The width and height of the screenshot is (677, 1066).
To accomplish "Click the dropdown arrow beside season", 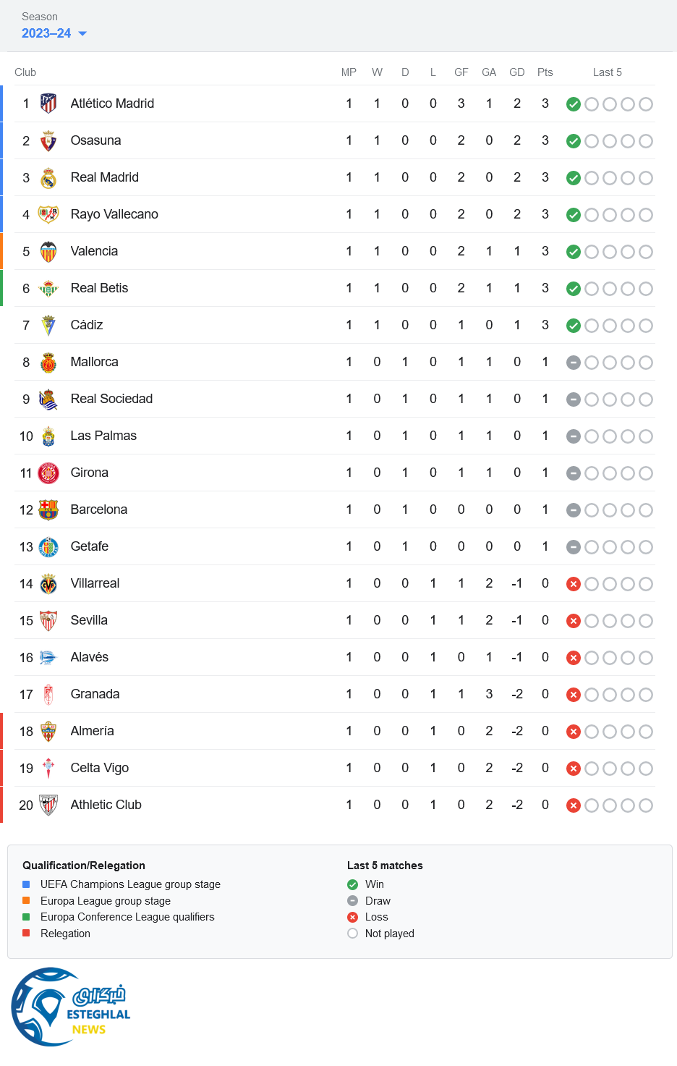I will click(x=82, y=33).
